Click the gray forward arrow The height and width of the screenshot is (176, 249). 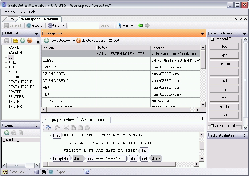pos(147,25)
